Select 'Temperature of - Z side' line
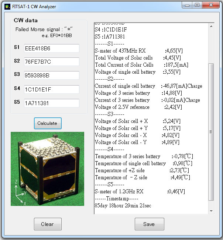223x240 pixels. tap(143, 177)
